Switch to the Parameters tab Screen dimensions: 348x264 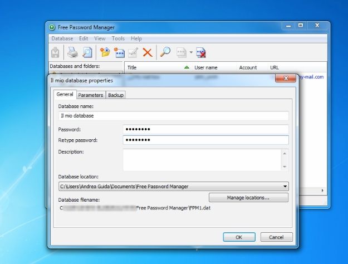coord(91,95)
